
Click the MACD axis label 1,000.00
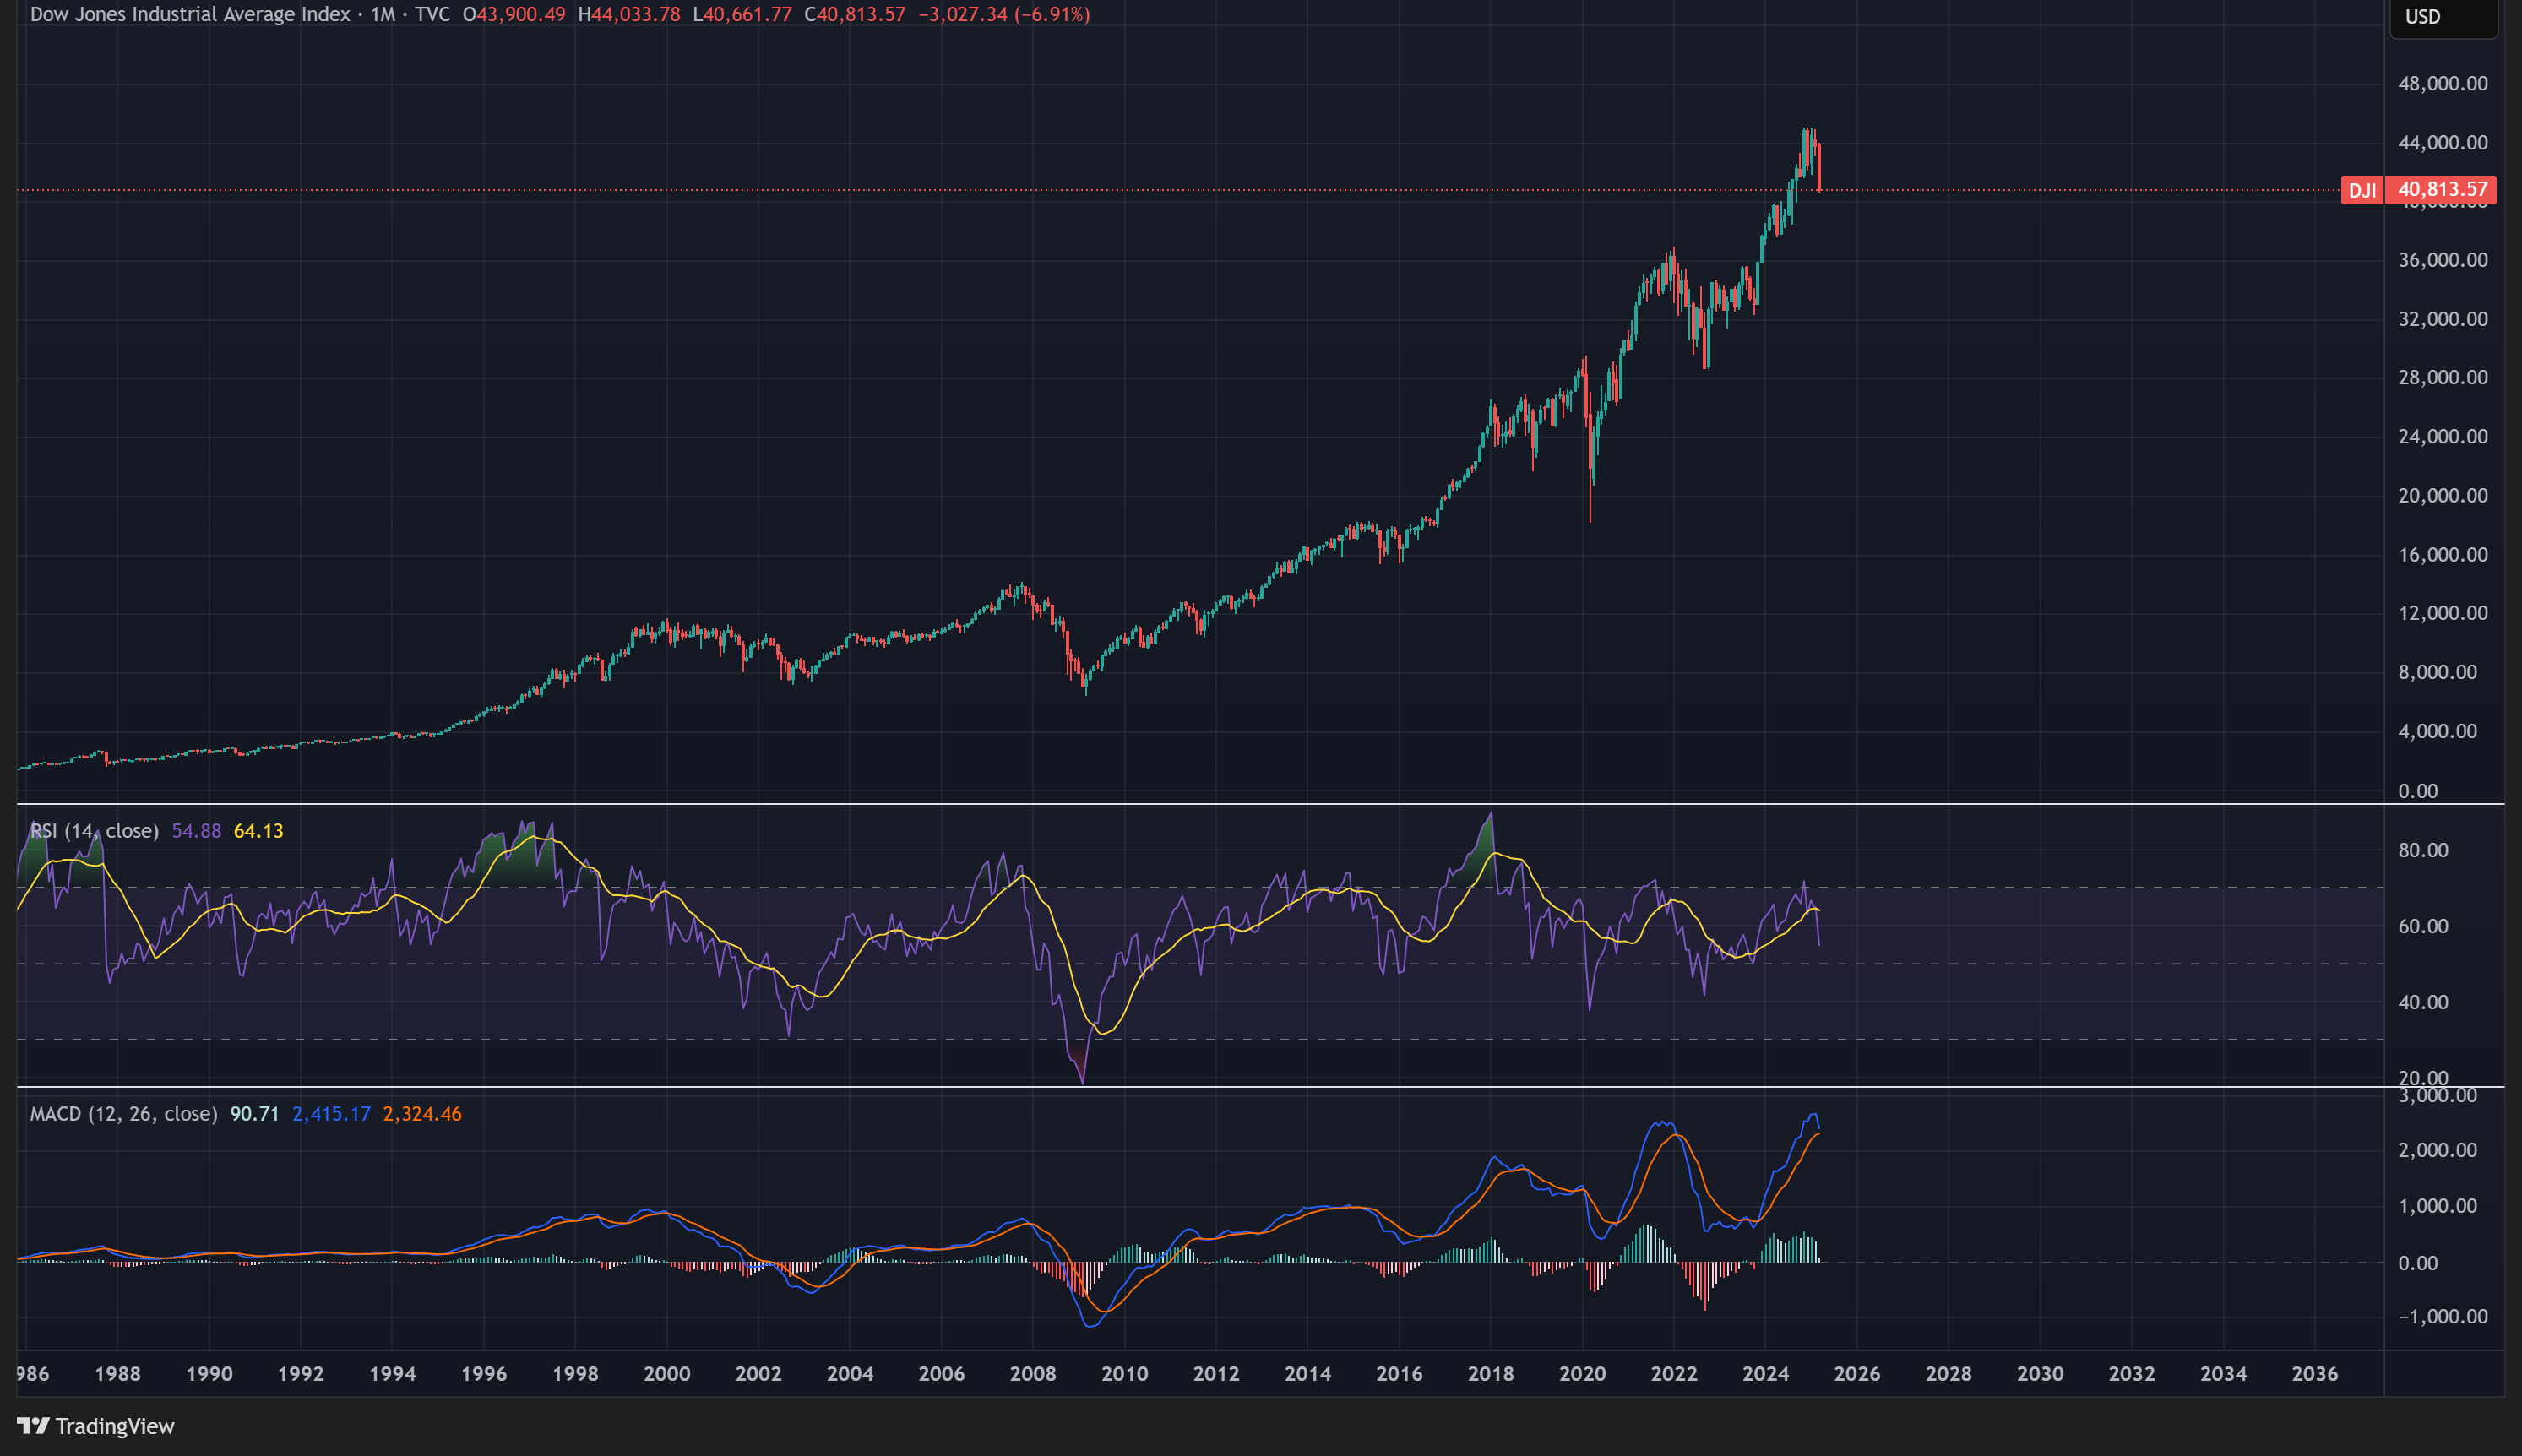pyautogui.click(x=2437, y=1206)
